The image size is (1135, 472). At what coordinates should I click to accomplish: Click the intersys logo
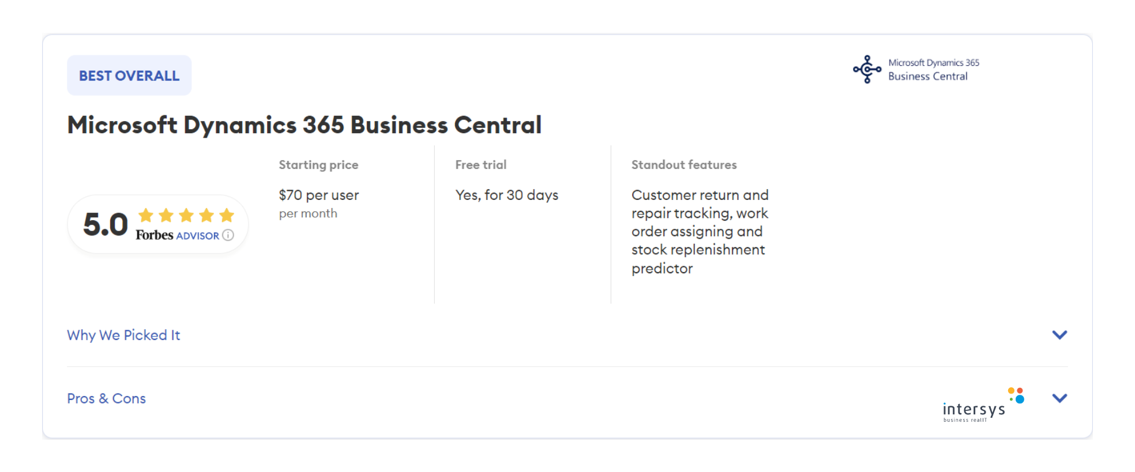pos(974,409)
